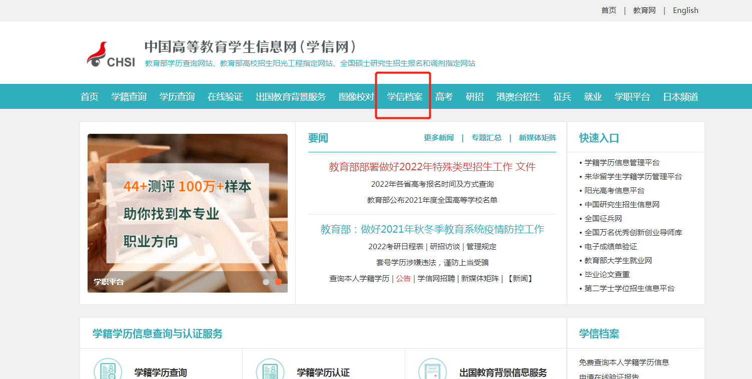Go to 在线验证 in the nav bar

pyautogui.click(x=225, y=97)
